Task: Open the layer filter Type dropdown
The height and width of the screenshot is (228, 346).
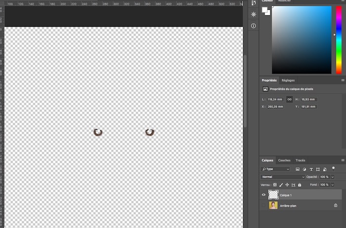Action: click(275, 169)
